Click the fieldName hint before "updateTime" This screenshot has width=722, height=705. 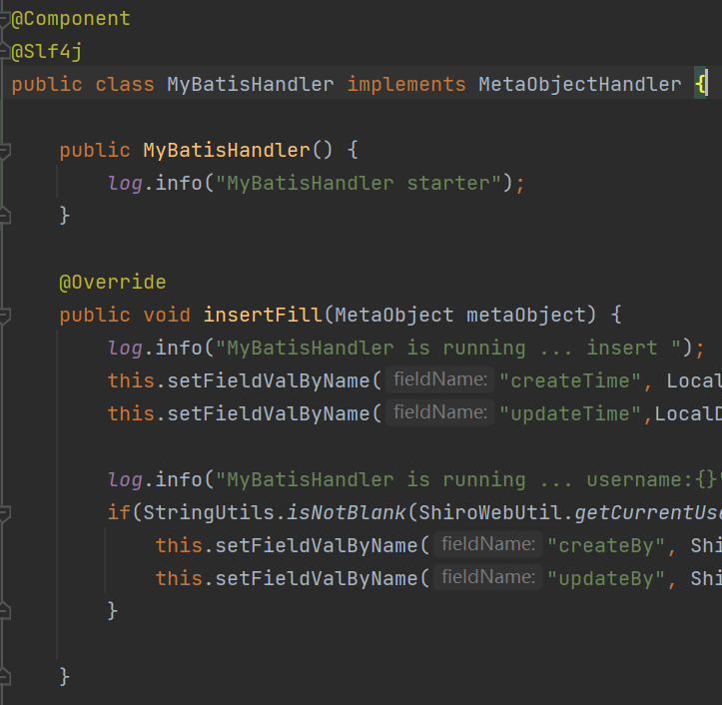(x=439, y=413)
